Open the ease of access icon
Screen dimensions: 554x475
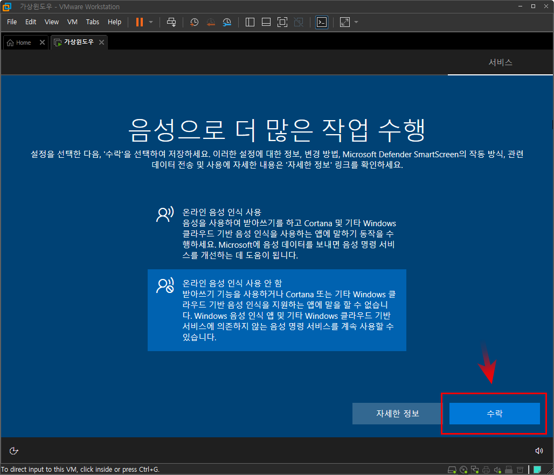pos(13,451)
